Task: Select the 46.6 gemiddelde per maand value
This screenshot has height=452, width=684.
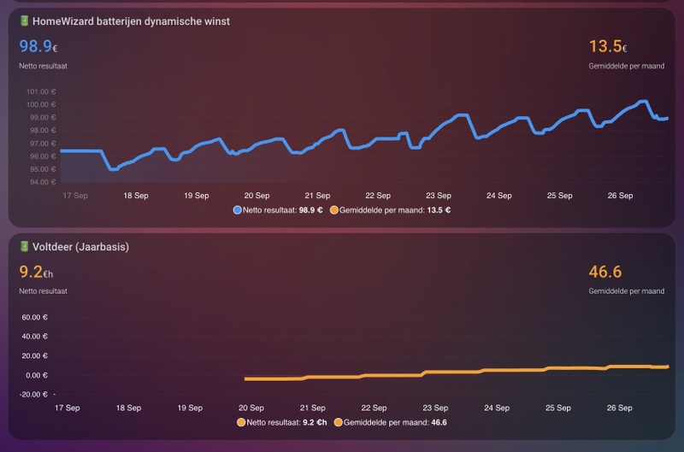Action: pos(605,272)
